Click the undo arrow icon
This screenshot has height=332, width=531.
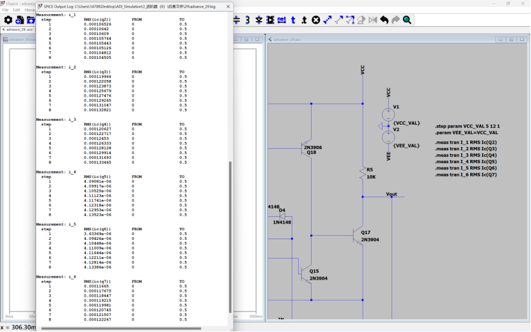(384, 20)
